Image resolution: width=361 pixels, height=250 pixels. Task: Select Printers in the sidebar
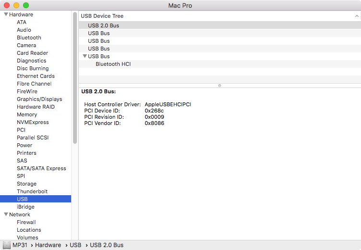click(x=26, y=153)
